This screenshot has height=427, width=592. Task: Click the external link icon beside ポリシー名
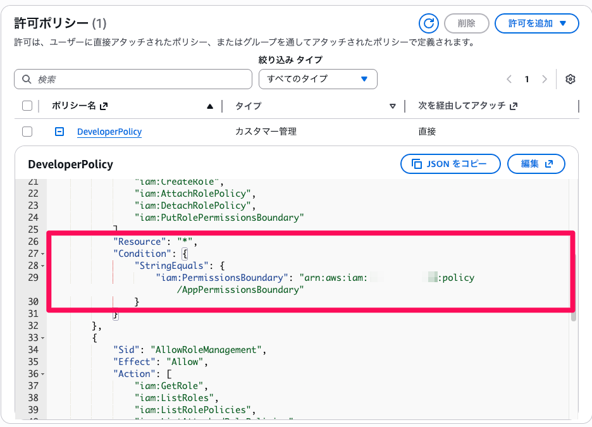pyautogui.click(x=104, y=106)
